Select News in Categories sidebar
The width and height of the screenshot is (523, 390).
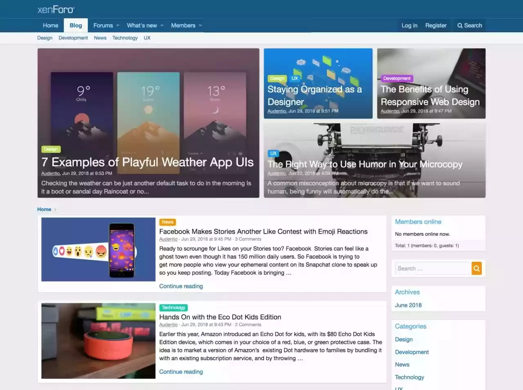click(x=402, y=365)
